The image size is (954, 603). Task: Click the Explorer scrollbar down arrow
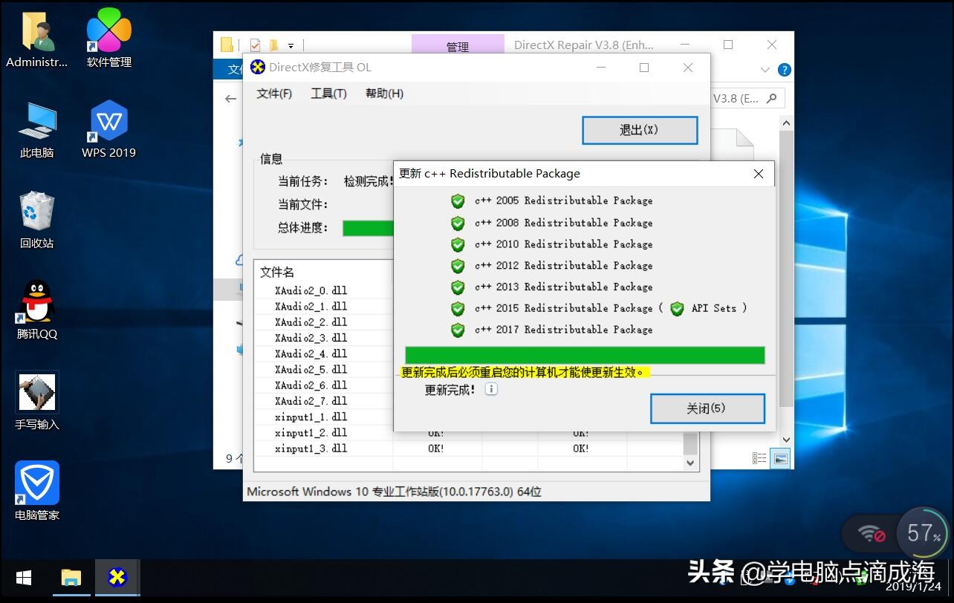[x=787, y=440]
